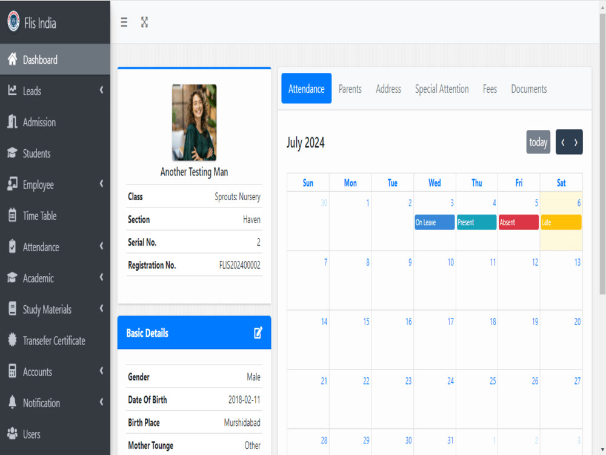Toggle the sidebar with hamburger menu icon
Viewport: 606px width, 455px height.
[x=124, y=22]
